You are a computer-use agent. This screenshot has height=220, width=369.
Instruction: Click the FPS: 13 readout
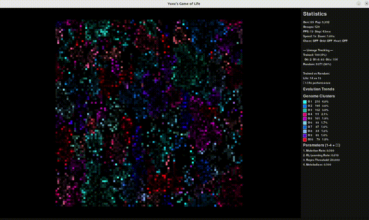[x=308, y=31]
